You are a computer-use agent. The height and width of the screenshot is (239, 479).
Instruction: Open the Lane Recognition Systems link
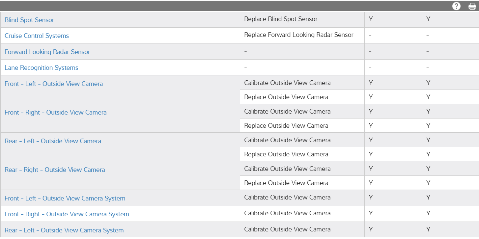pyautogui.click(x=41, y=67)
